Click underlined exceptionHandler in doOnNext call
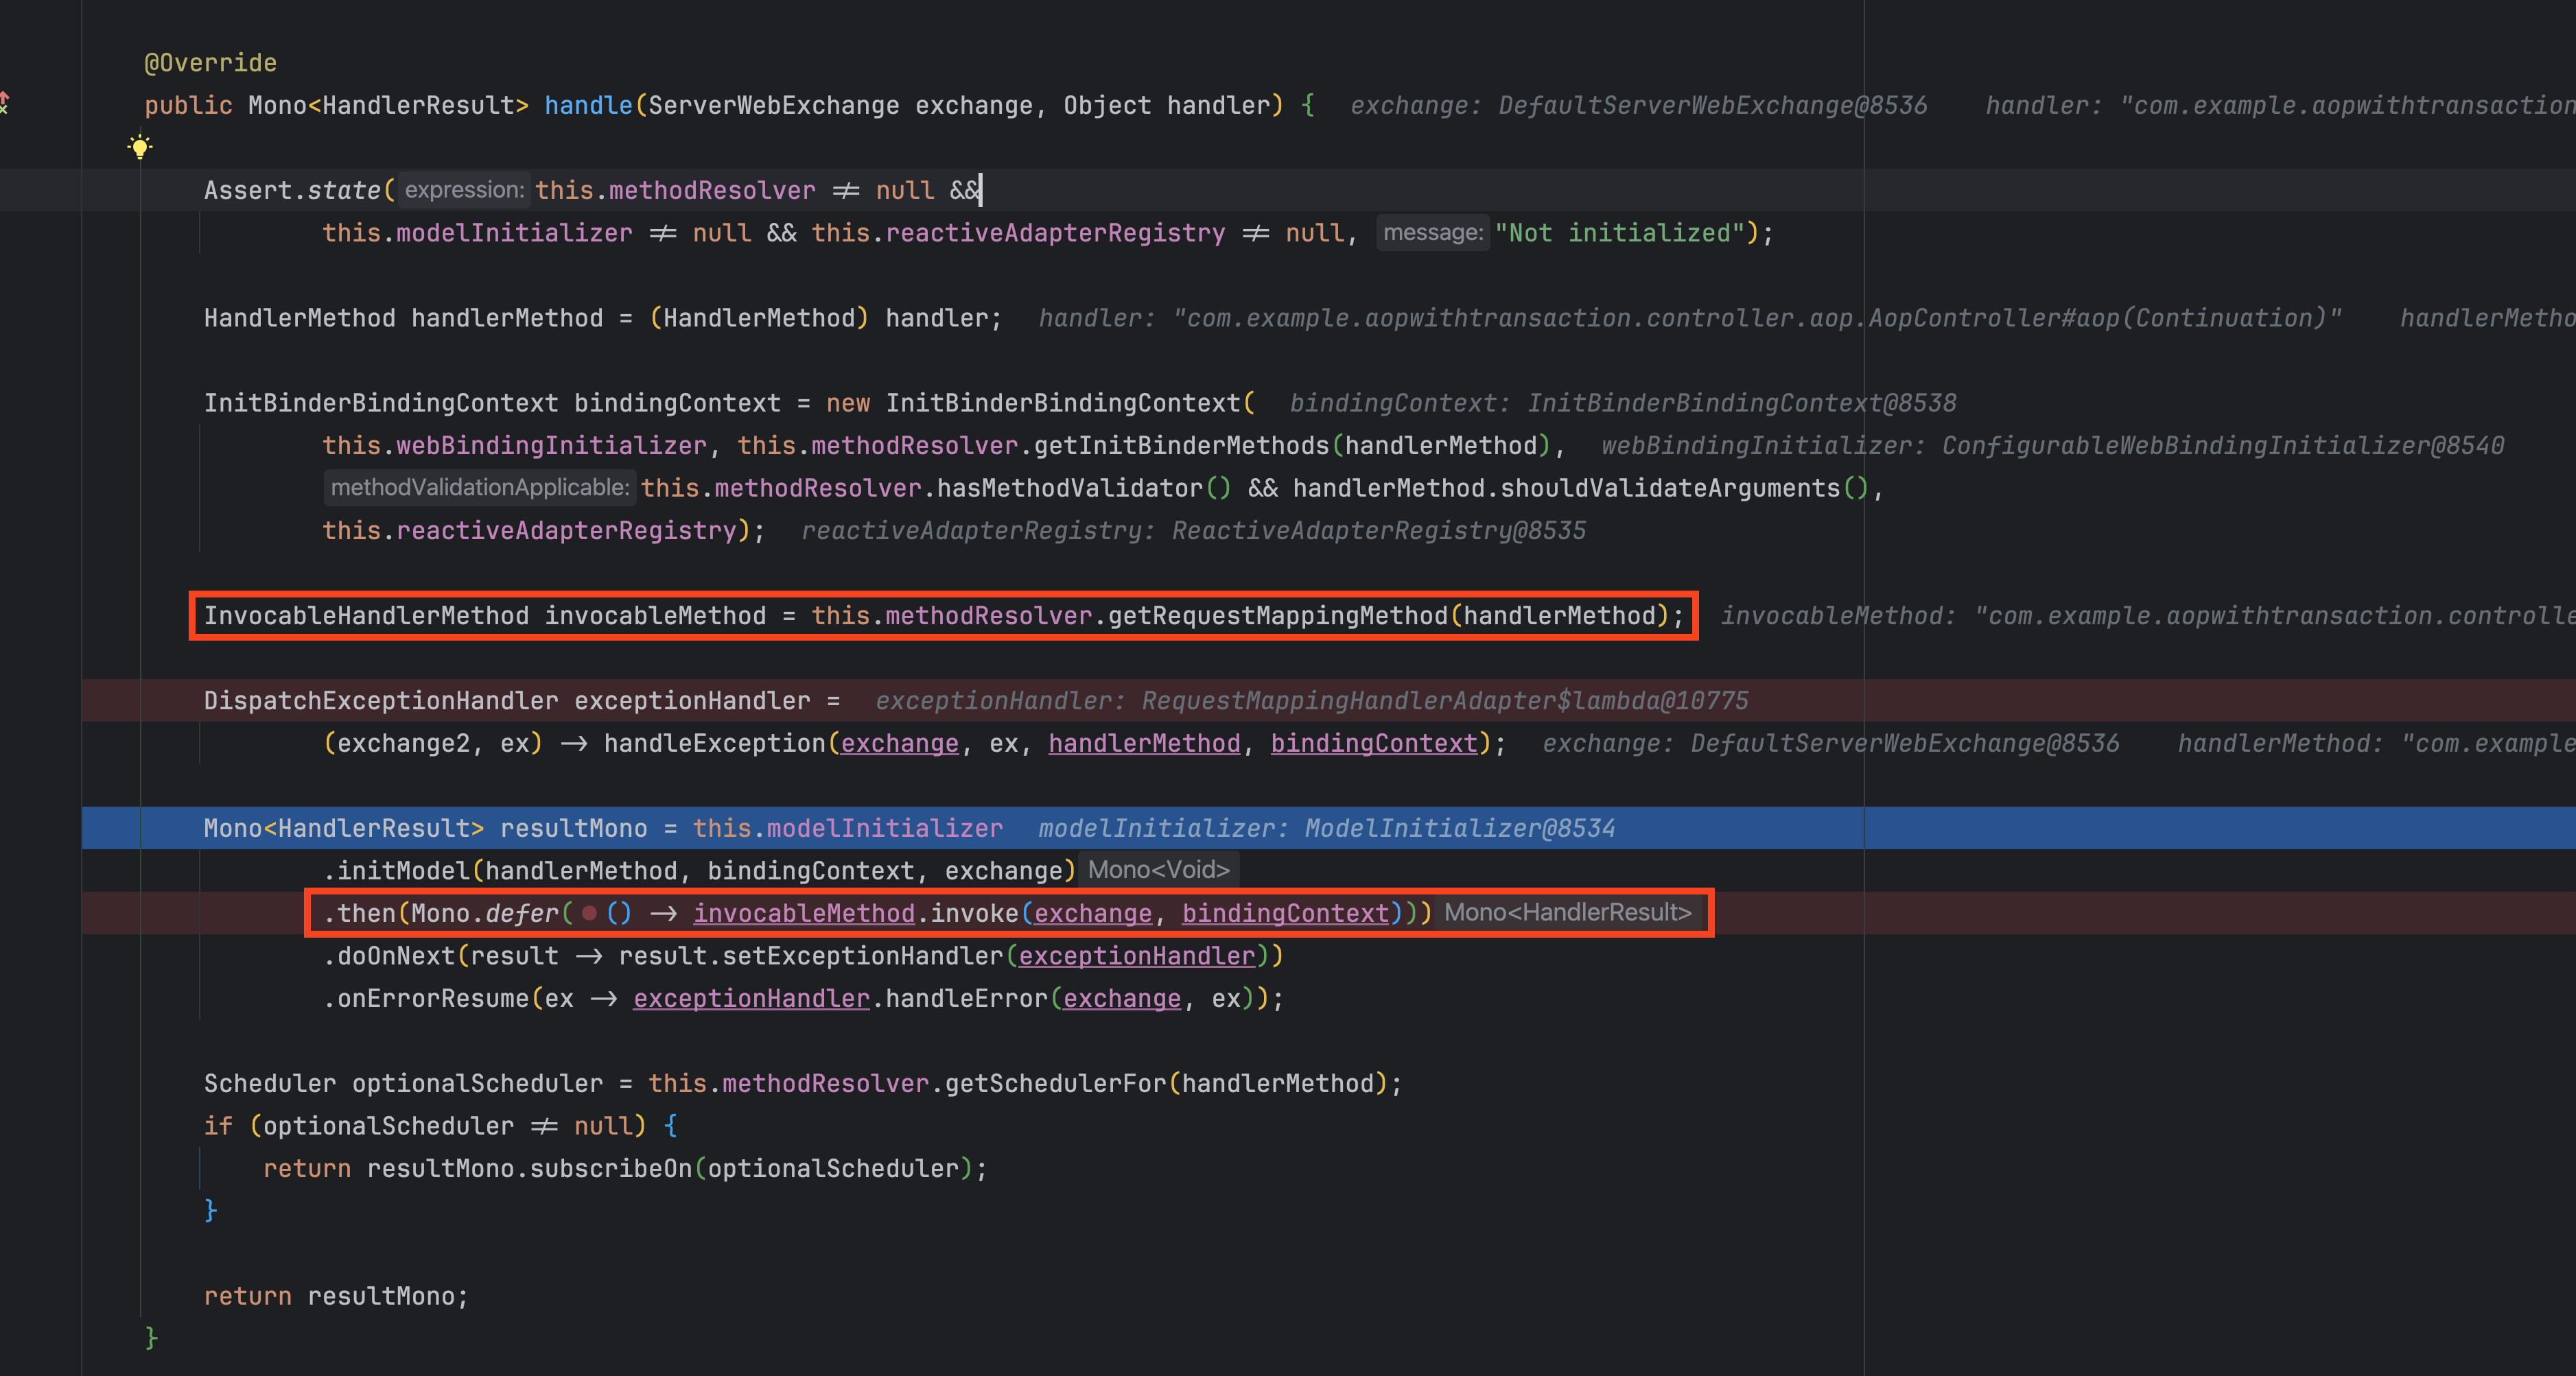The height and width of the screenshot is (1376, 2576). pos(1136,956)
